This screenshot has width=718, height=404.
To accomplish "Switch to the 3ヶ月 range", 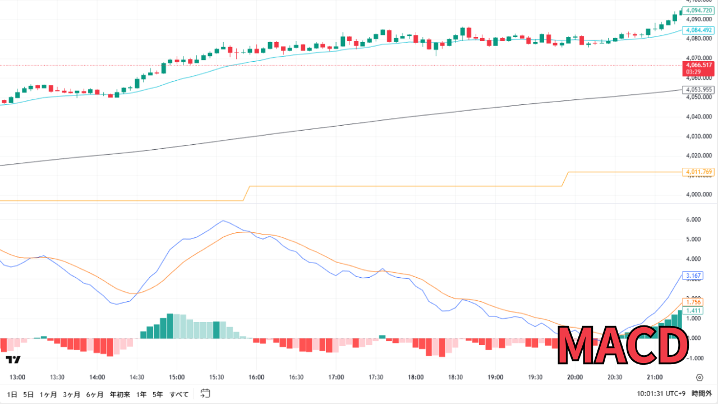I will (71, 394).
